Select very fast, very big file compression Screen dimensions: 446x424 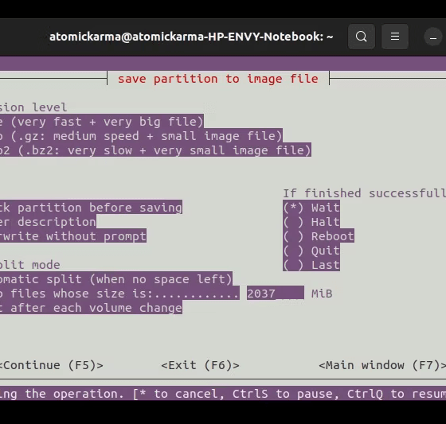[x=102, y=122]
